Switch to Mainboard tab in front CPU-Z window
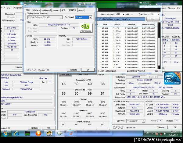 (46, 10)
